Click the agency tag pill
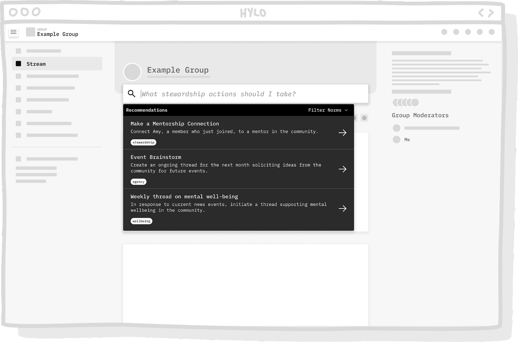This screenshot has height=342, width=518. pyautogui.click(x=139, y=182)
